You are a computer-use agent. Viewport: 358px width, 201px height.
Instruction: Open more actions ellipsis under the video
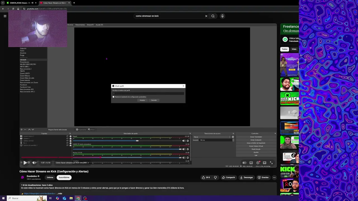coord(274,177)
